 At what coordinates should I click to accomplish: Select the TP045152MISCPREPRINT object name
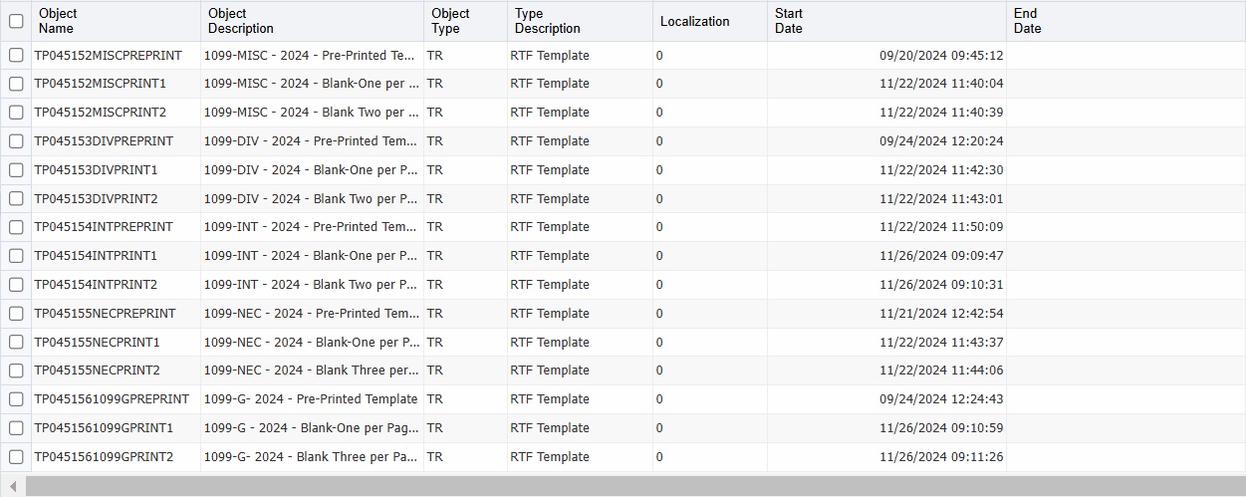coord(108,56)
